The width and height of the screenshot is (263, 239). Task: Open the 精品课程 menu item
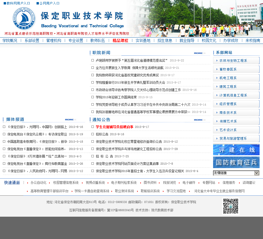(x=120, y=40)
